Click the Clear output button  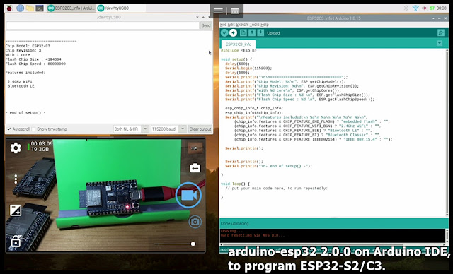click(x=200, y=129)
